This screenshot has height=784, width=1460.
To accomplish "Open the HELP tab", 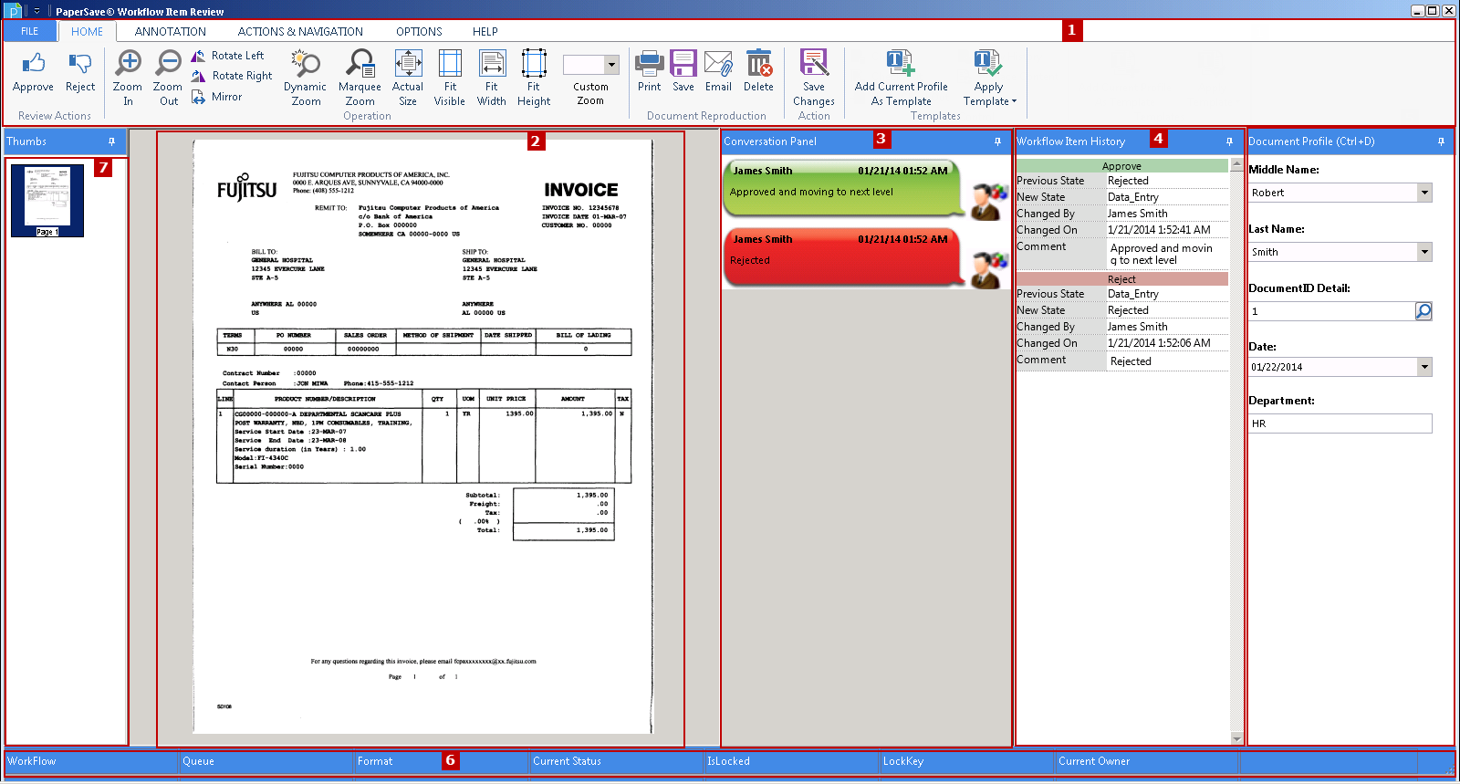I will pos(485,31).
